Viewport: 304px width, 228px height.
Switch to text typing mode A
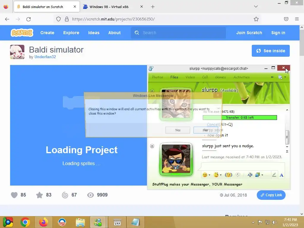coord(282,175)
